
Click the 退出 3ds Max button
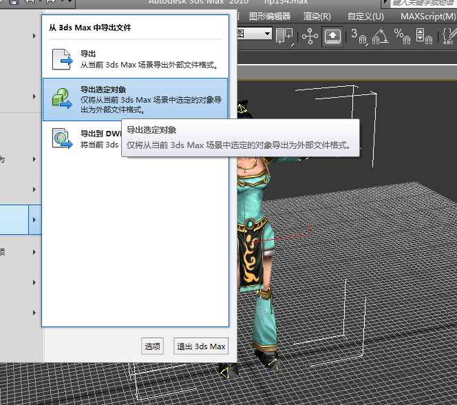tap(201, 346)
